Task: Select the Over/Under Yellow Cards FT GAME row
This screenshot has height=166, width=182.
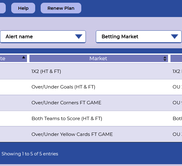Action: pos(91,134)
